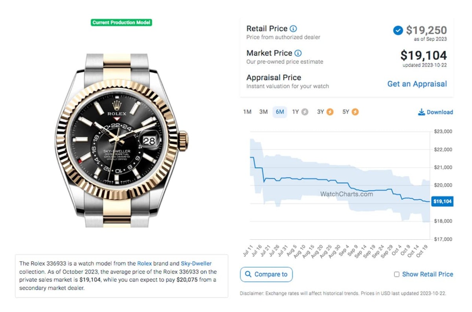The image size is (472, 312).
Task: Click the Retail Price info icon
Action: [x=293, y=29]
